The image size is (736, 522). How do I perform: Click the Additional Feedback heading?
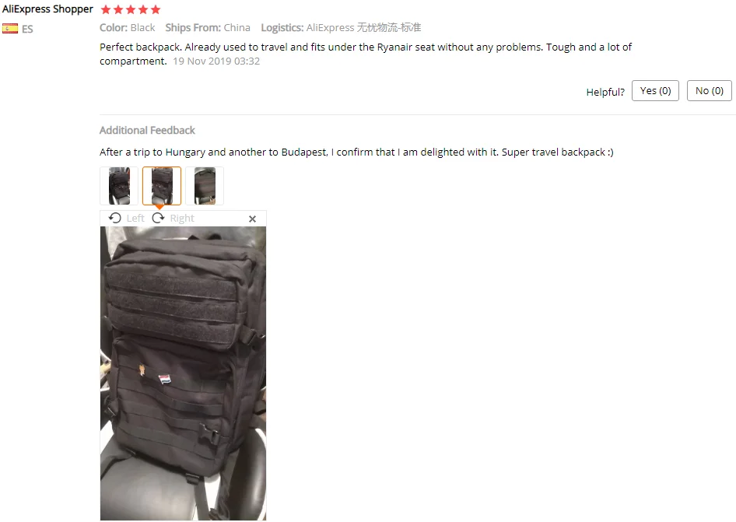pyautogui.click(x=147, y=130)
